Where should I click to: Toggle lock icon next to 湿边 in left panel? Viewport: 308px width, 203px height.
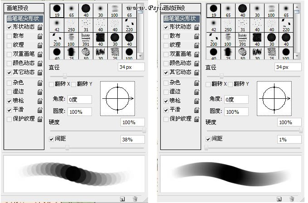[x=40, y=92]
